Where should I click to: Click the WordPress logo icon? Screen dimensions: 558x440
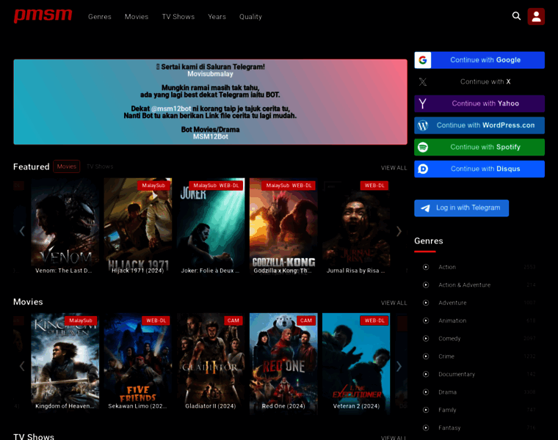coord(423,125)
